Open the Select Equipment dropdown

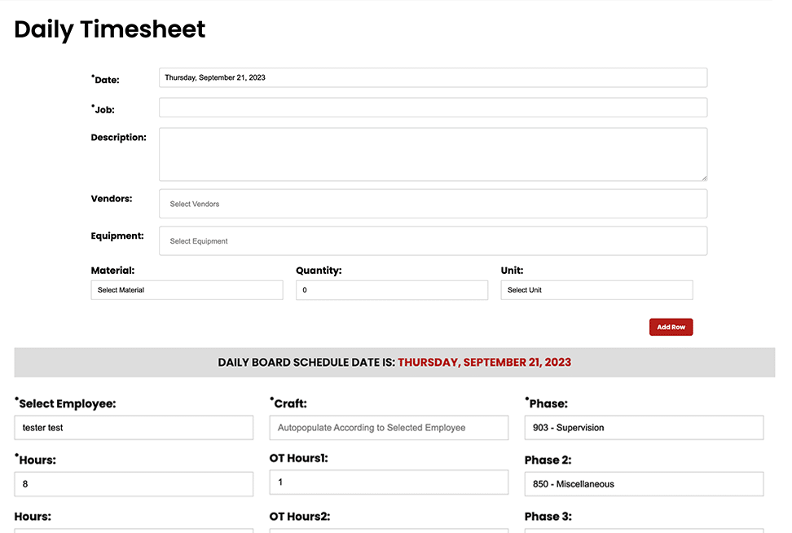click(x=433, y=241)
